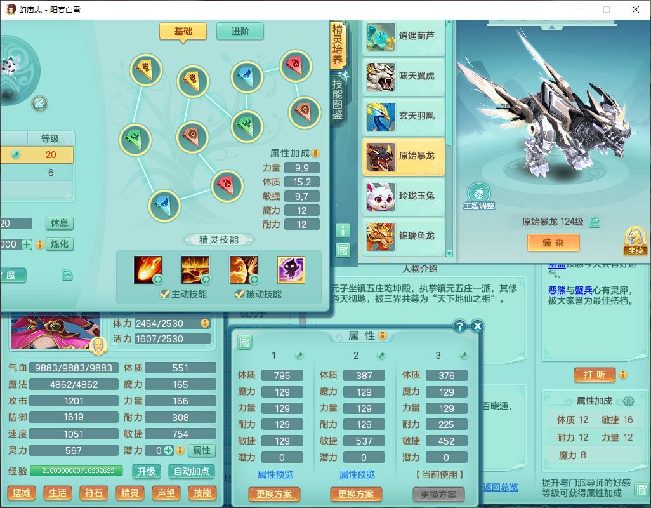
Task: Click the 骑乘 button
Action: coord(553,243)
